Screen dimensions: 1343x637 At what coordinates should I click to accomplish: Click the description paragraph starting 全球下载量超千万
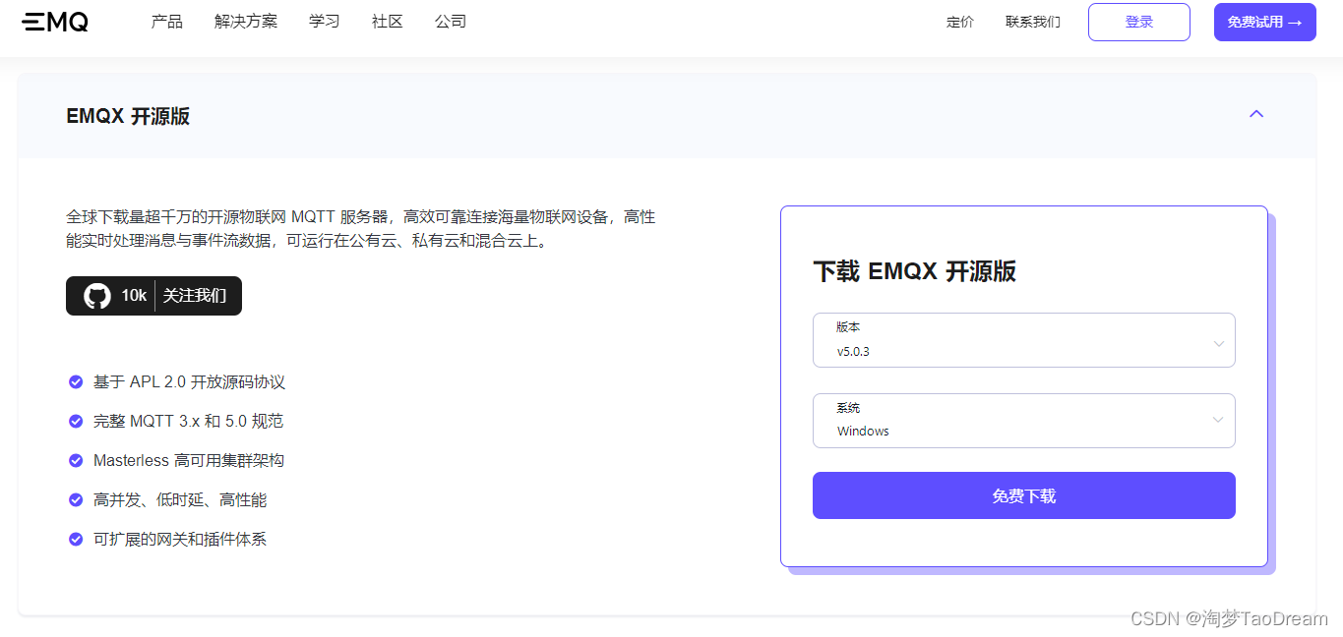pos(361,229)
